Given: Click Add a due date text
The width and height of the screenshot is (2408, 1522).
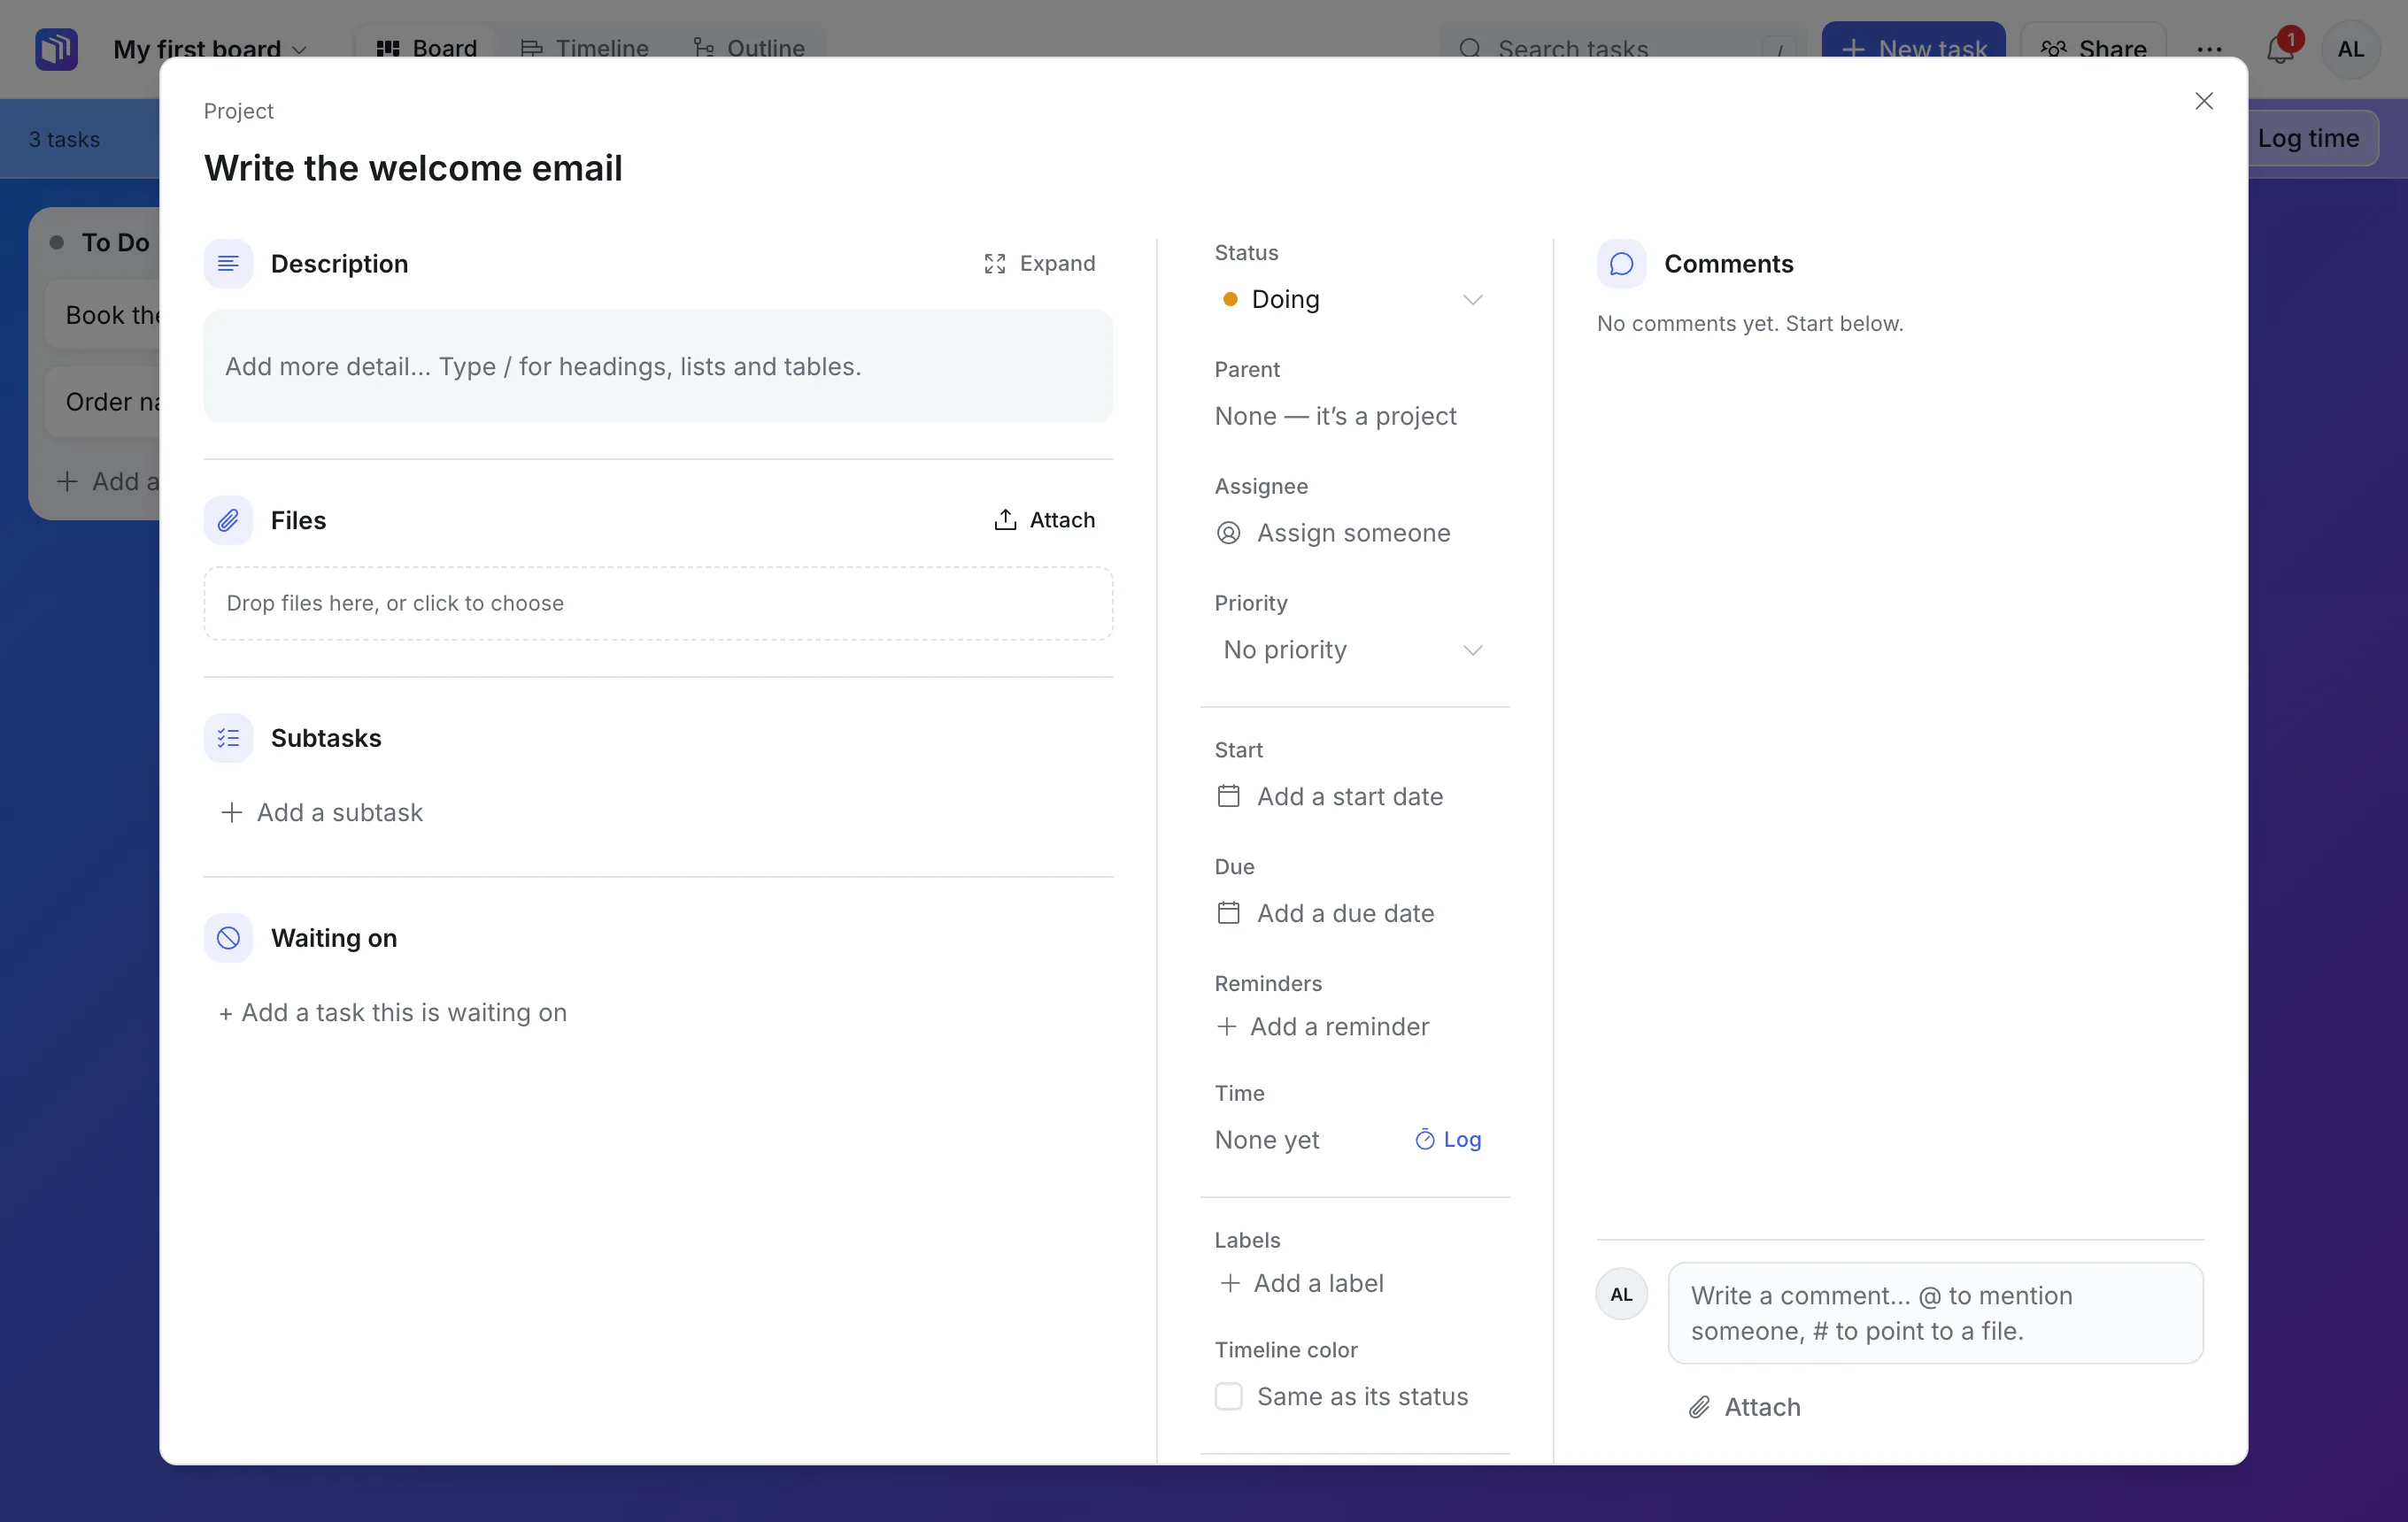Looking at the screenshot, I should point(1345,912).
